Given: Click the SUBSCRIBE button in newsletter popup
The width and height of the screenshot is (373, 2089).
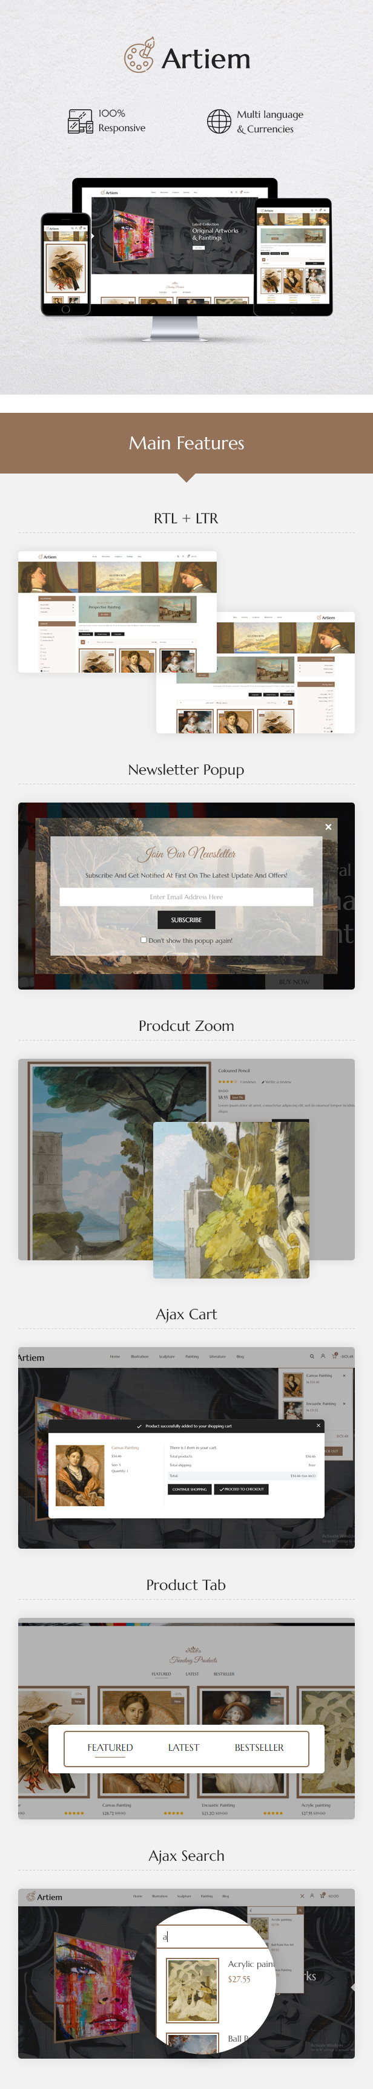Looking at the screenshot, I should coord(186,920).
